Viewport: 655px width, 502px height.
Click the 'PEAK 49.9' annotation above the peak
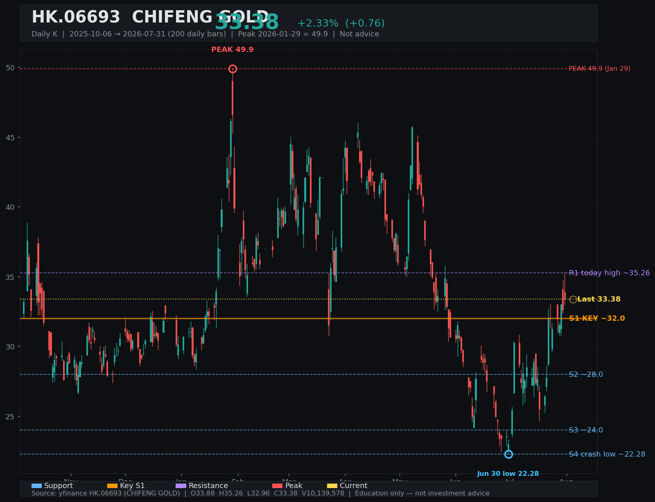pyautogui.click(x=233, y=50)
